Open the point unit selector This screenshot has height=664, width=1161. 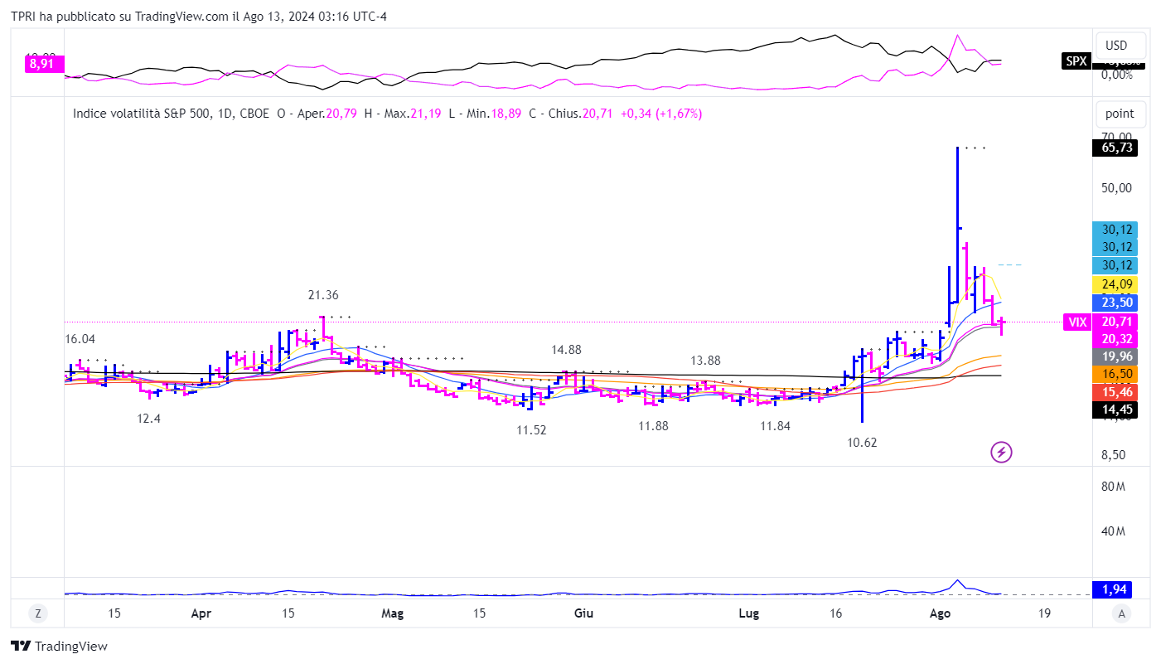pyautogui.click(x=1120, y=114)
